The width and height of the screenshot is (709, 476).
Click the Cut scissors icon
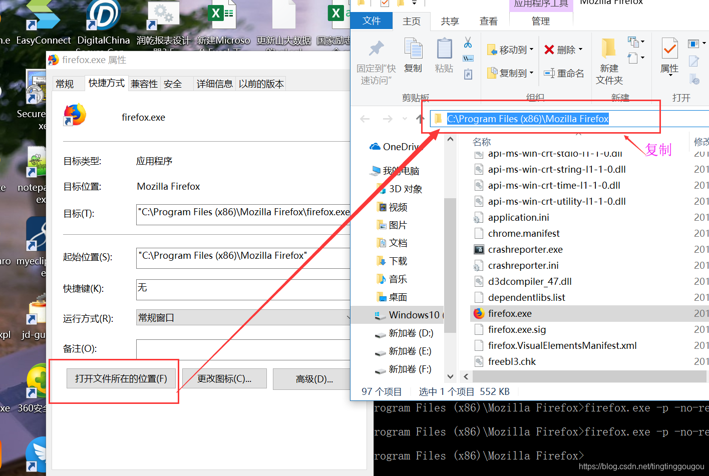pos(468,43)
